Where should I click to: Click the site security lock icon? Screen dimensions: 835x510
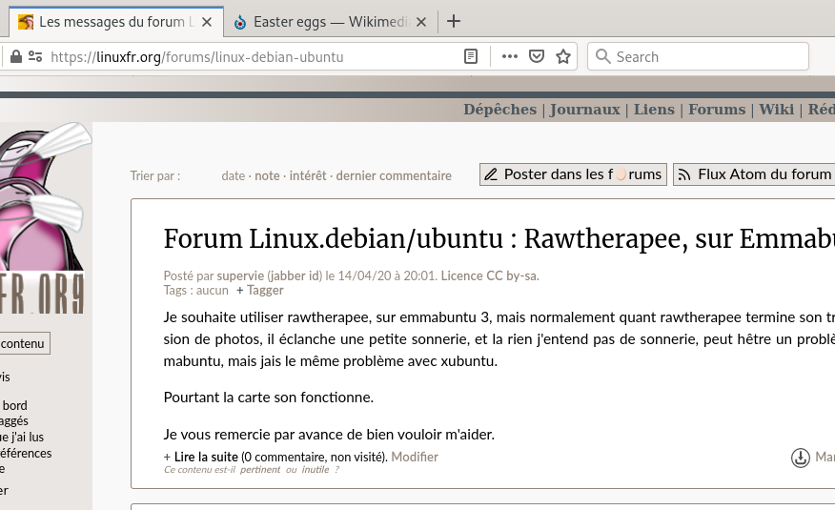click(x=15, y=57)
